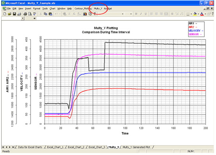Screen dimensions: 216x155
Task: Click the Copy icon
Action: [x=45, y=14]
